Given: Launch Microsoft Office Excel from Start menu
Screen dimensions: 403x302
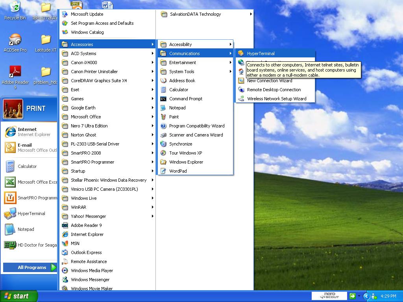Looking at the screenshot, I should click(x=30, y=182).
